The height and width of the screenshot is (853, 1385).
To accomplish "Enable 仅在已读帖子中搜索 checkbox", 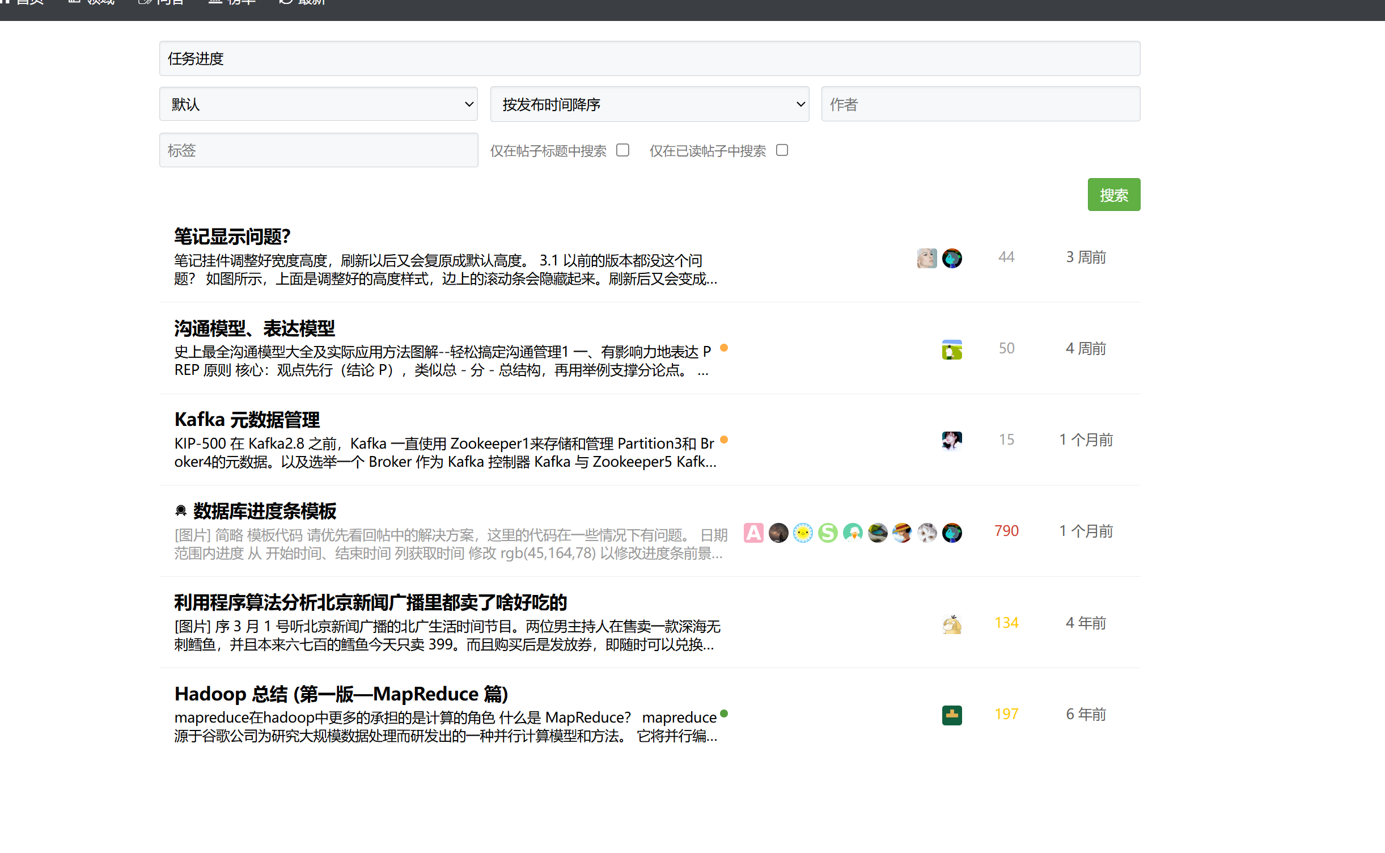I will pos(782,150).
